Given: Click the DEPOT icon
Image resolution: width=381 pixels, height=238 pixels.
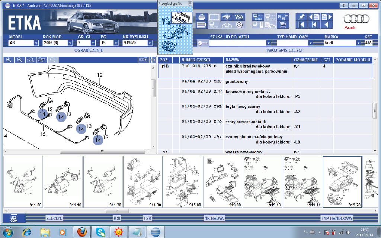Looking at the screenshot, I should [x=270, y=17].
